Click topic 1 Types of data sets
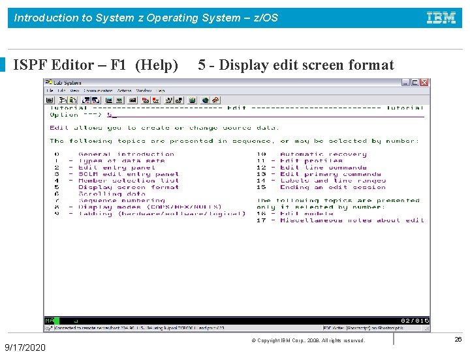Screen dimensions: 470x352 tap(110, 161)
